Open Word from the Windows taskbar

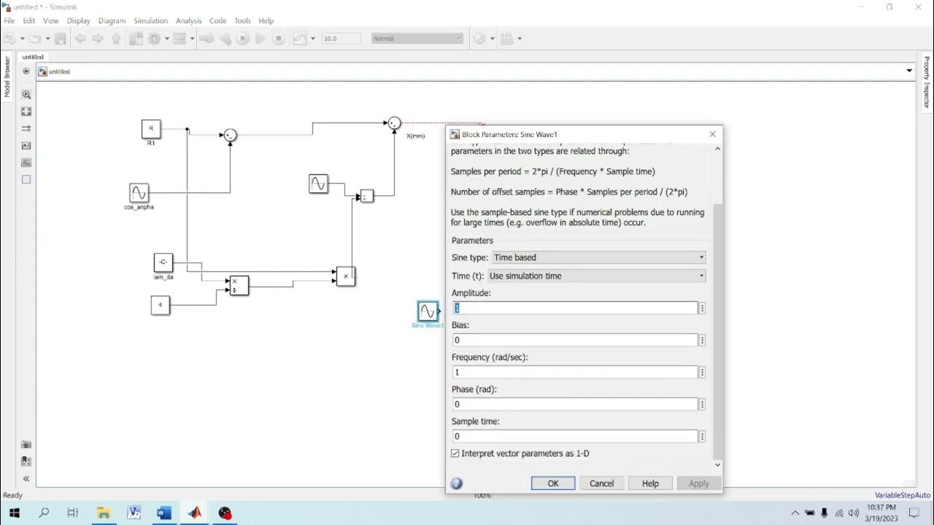pyautogui.click(x=164, y=513)
